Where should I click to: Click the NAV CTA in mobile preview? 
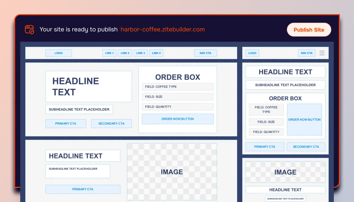[x=307, y=53]
